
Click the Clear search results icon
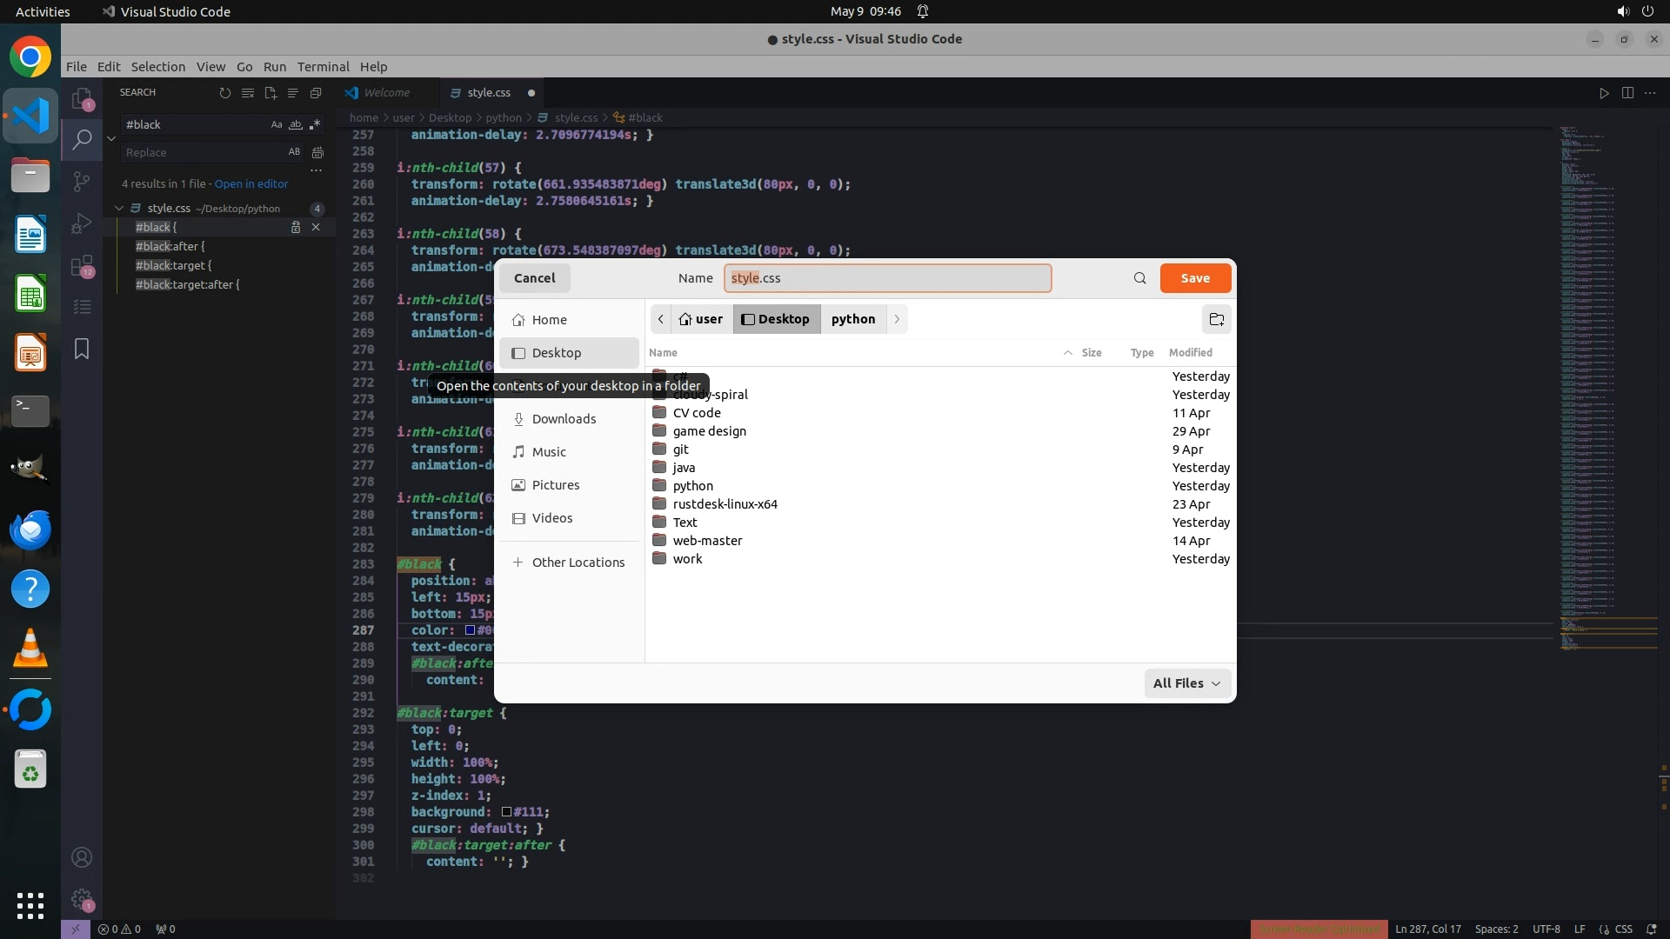click(x=248, y=93)
